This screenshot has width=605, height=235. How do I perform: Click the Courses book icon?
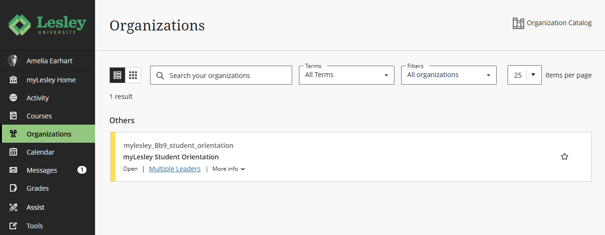point(13,116)
